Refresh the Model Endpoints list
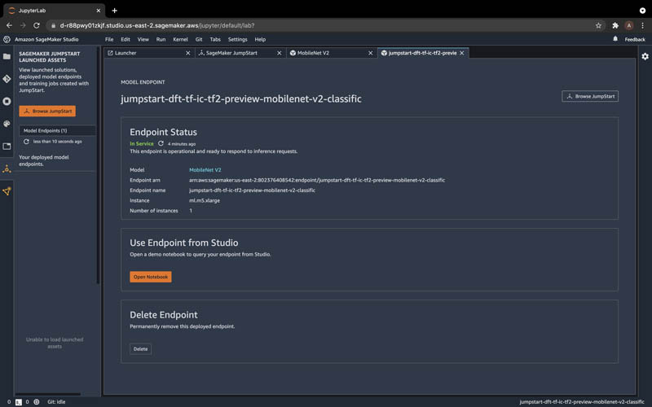Screen dimensions: 652x407 (26, 142)
